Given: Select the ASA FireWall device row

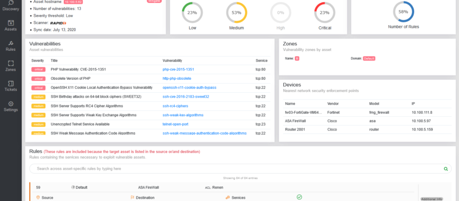Looking at the screenshot, I should 367,121.
